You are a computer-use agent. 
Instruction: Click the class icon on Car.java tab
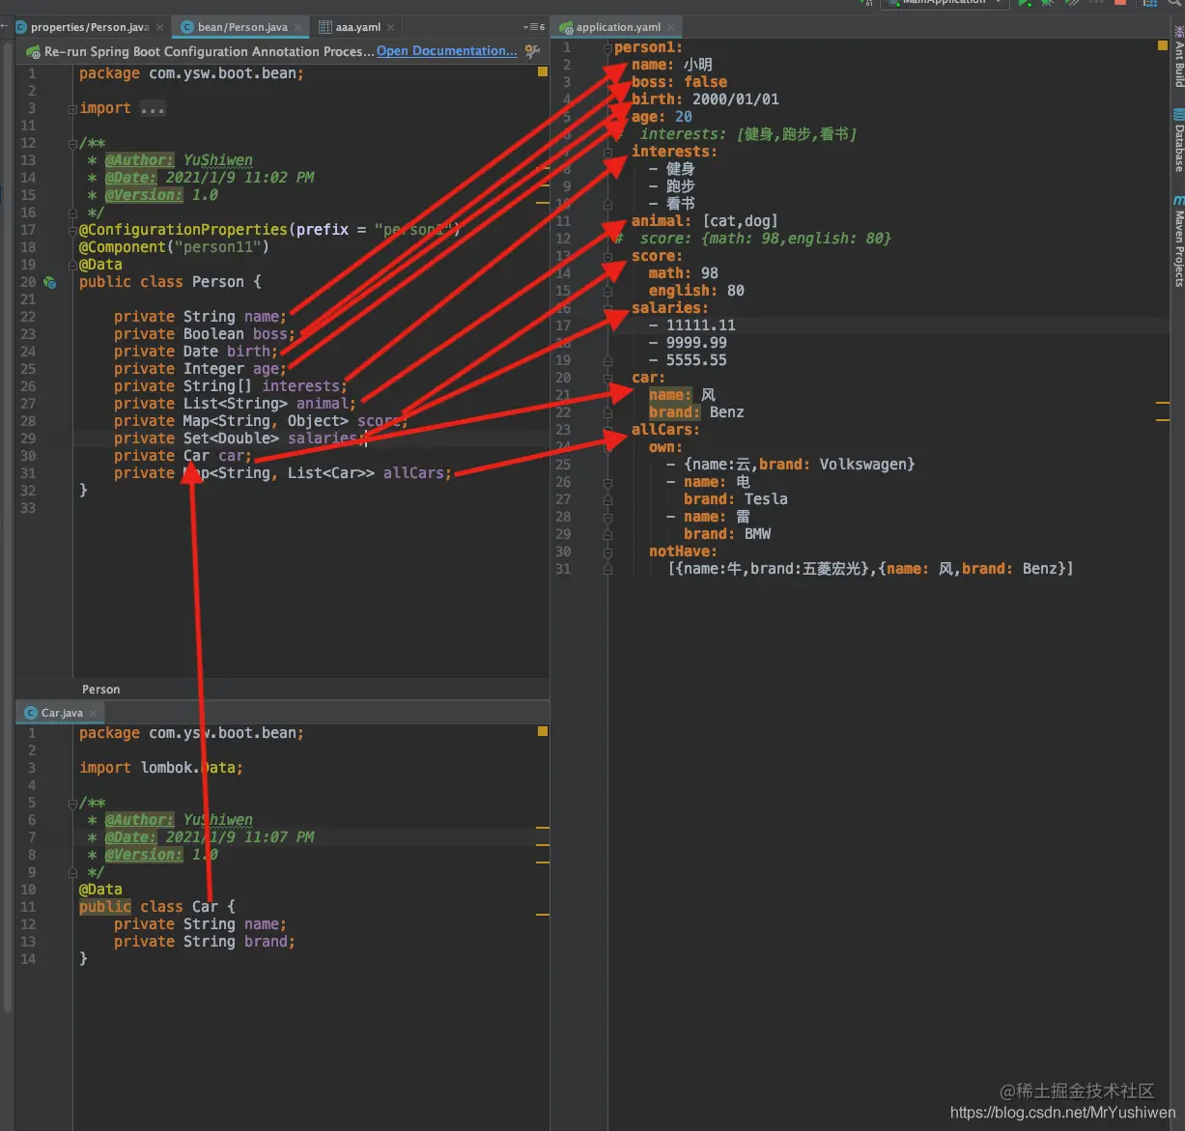(31, 713)
